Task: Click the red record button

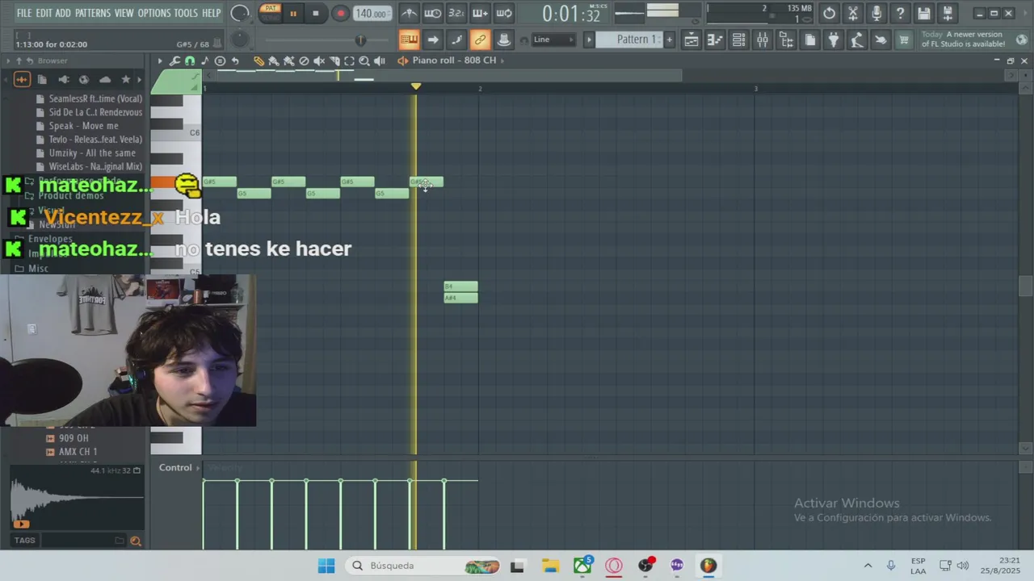Action: tap(340, 13)
